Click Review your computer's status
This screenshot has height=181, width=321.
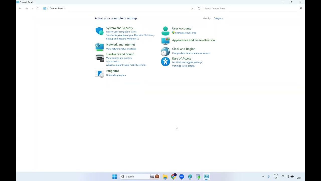coord(121,32)
